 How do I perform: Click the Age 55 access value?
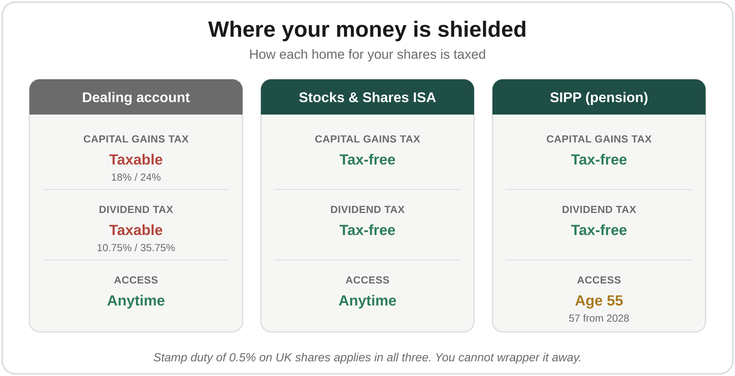click(599, 301)
